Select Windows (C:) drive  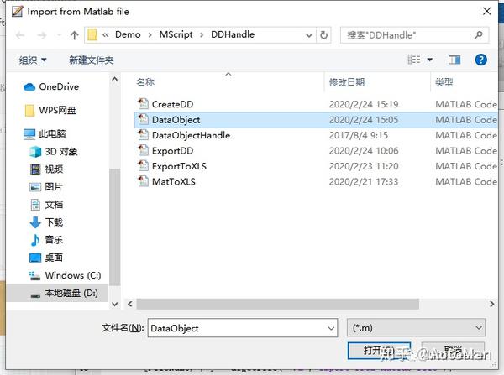(x=66, y=275)
